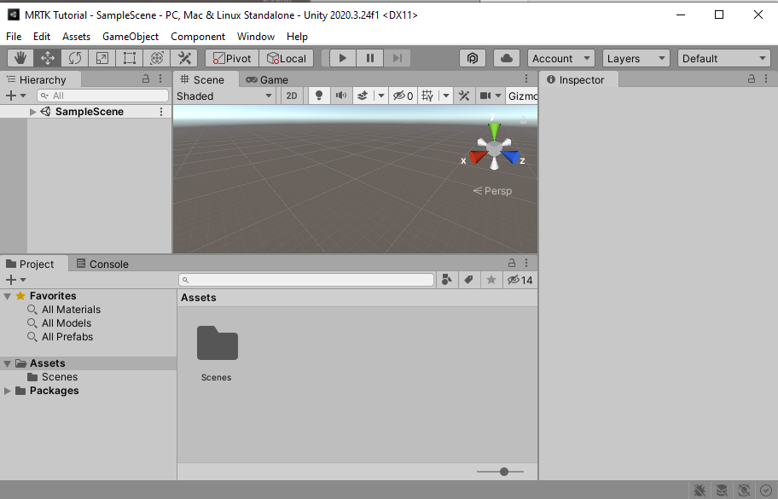Activate the Rotate tool

click(x=75, y=58)
